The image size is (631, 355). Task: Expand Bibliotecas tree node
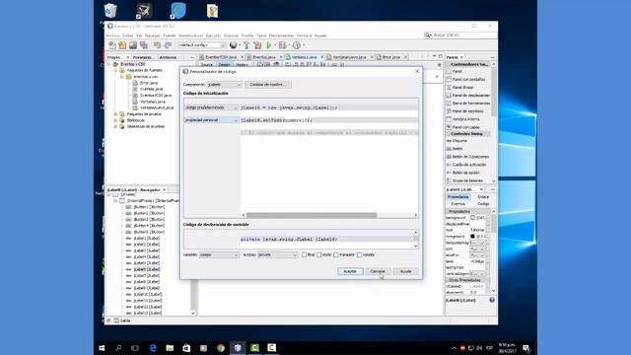115,120
